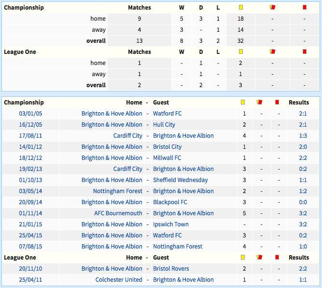Select AFC Bournemouth team link

point(118,213)
